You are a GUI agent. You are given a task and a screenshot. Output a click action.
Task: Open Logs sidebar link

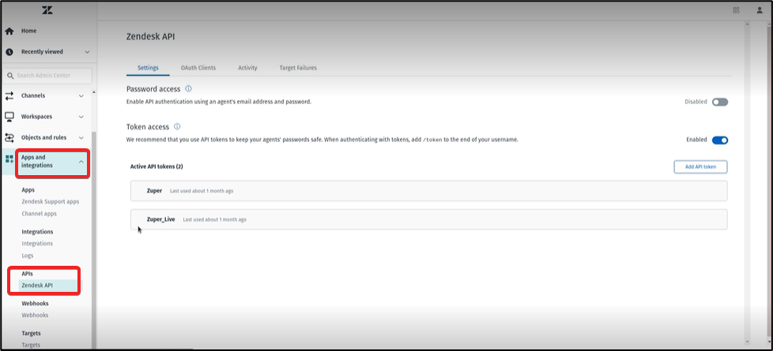pos(28,256)
